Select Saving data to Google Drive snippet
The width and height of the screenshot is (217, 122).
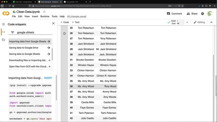(x=30, y=48)
